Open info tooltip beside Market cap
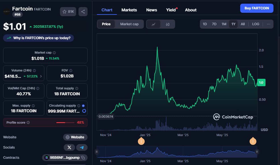Screen dimensions: 280x165 tap(54, 53)
